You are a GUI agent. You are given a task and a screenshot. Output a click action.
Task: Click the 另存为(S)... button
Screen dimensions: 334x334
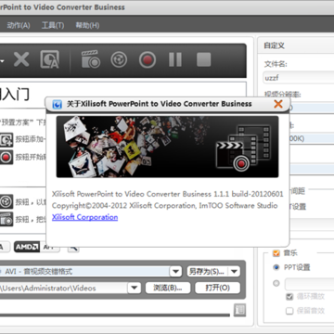coord(207,272)
